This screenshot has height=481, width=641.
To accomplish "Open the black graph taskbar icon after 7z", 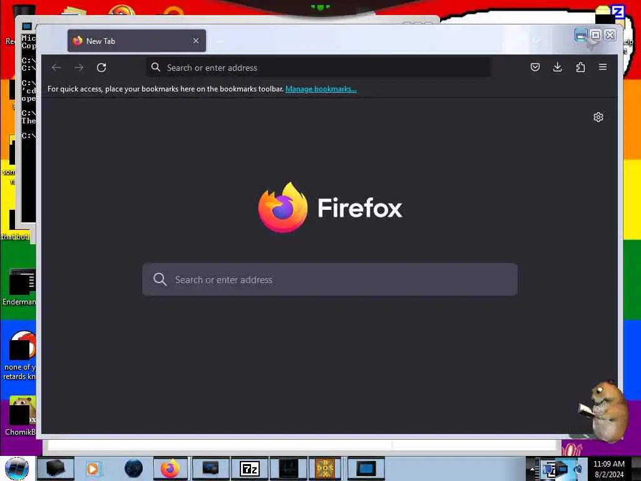I will 288,468.
